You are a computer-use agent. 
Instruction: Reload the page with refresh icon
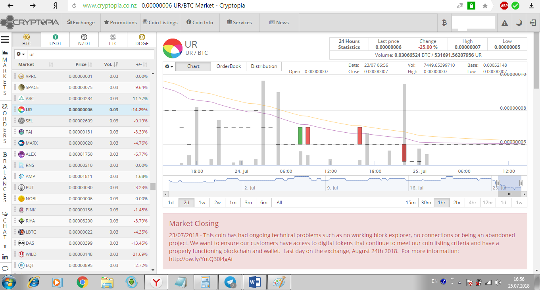(74, 6)
